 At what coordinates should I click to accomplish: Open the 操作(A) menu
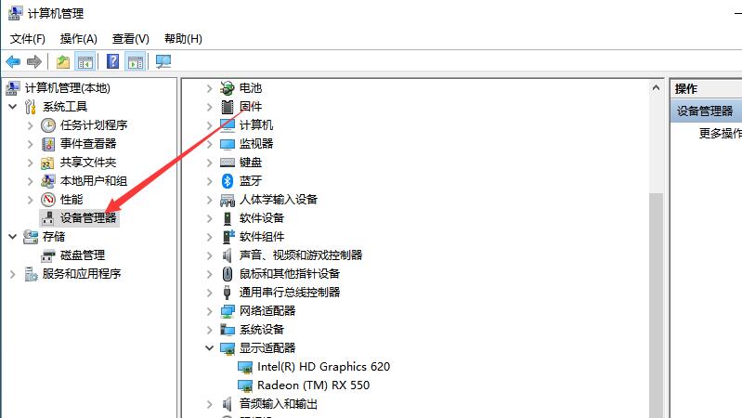pyautogui.click(x=79, y=39)
